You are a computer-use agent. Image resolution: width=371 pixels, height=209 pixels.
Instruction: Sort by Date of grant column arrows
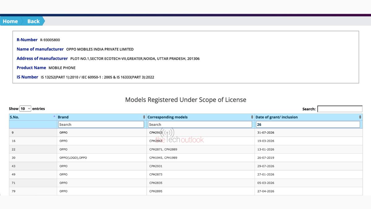coord(360,117)
